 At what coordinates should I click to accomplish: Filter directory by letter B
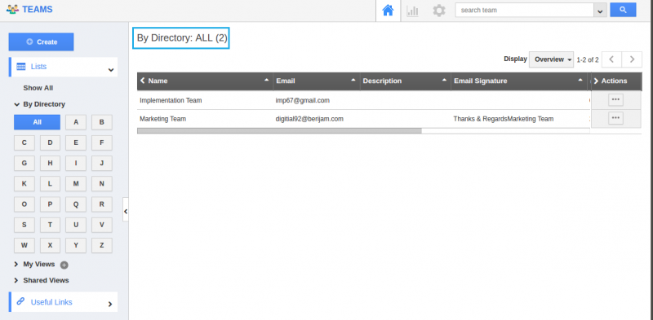point(101,122)
